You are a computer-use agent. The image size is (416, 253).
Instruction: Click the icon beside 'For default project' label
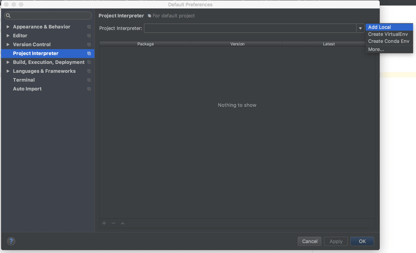coord(149,16)
